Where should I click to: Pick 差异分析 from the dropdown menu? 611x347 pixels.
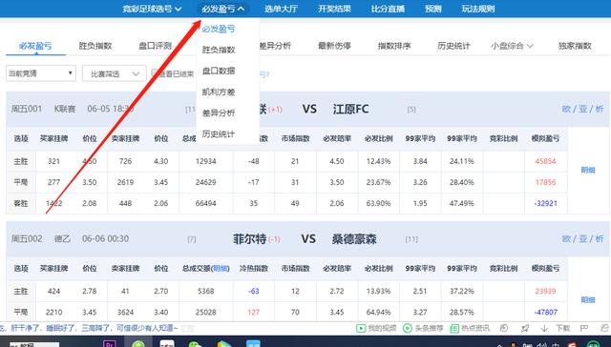pos(219,112)
